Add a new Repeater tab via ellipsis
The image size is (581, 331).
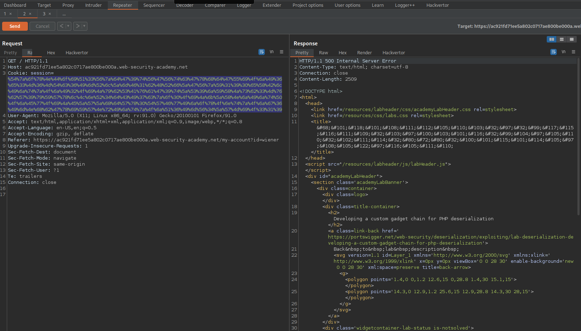coord(64,14)
